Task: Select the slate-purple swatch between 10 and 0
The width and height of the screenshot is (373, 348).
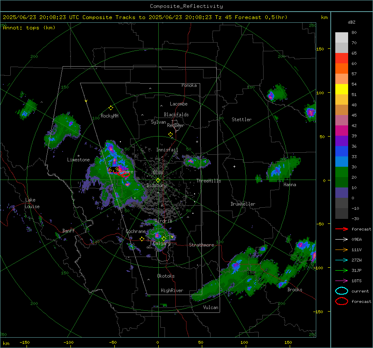Action: (x=342, y=193)
